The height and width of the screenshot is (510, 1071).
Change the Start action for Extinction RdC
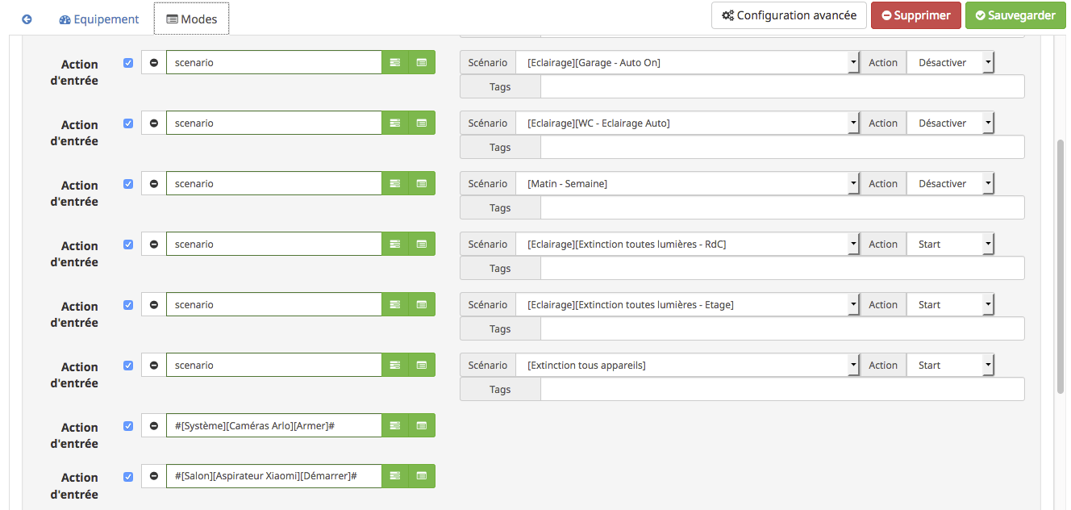tap(950, 244)
